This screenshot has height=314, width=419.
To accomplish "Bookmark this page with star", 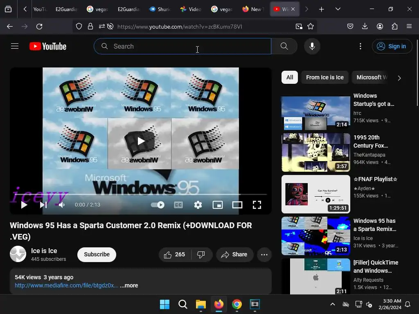I will click(x=310, y=27).
